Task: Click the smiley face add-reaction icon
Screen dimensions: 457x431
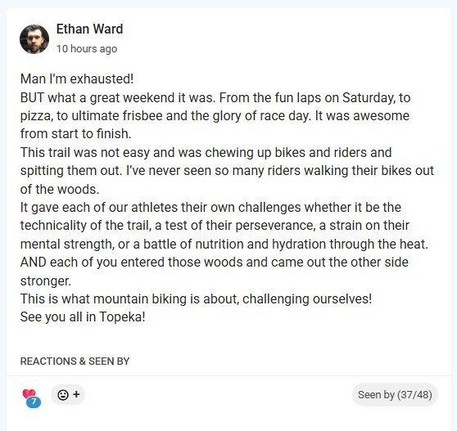Action: tap(63, 395)
